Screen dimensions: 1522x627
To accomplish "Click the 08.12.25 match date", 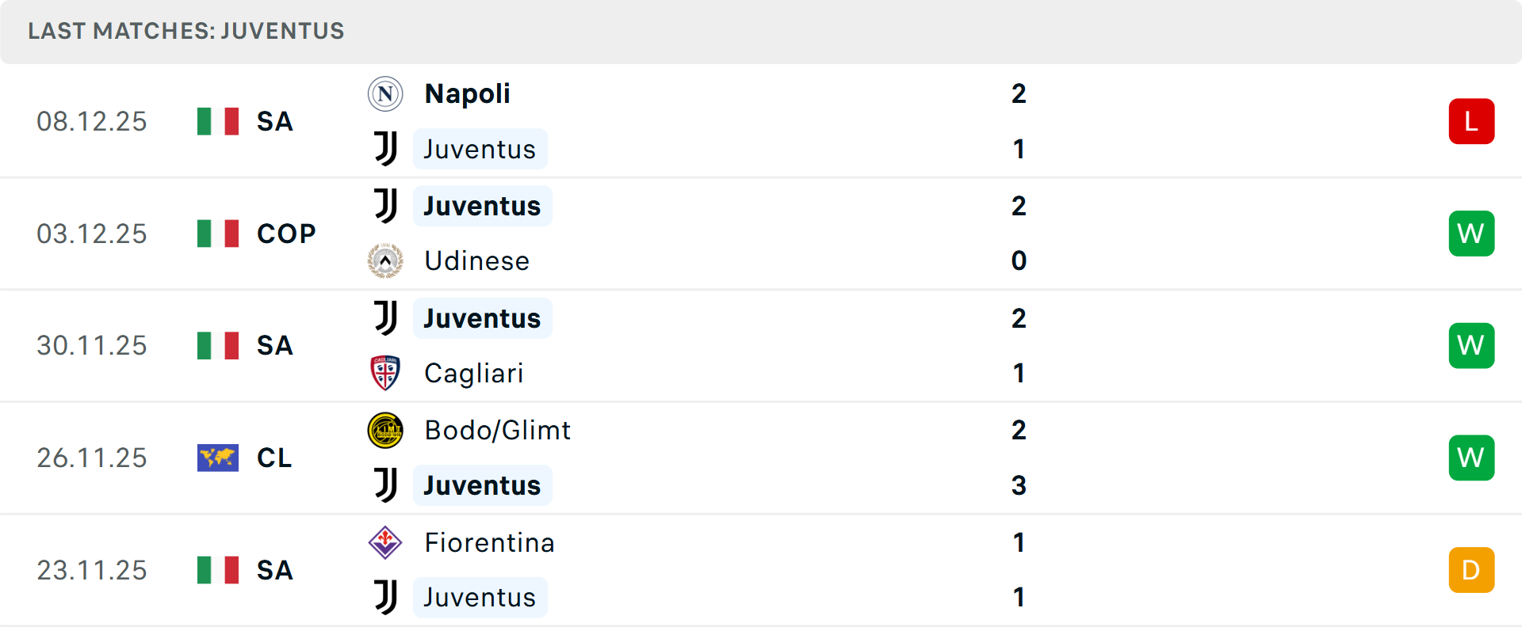I will tap(92, 121).
